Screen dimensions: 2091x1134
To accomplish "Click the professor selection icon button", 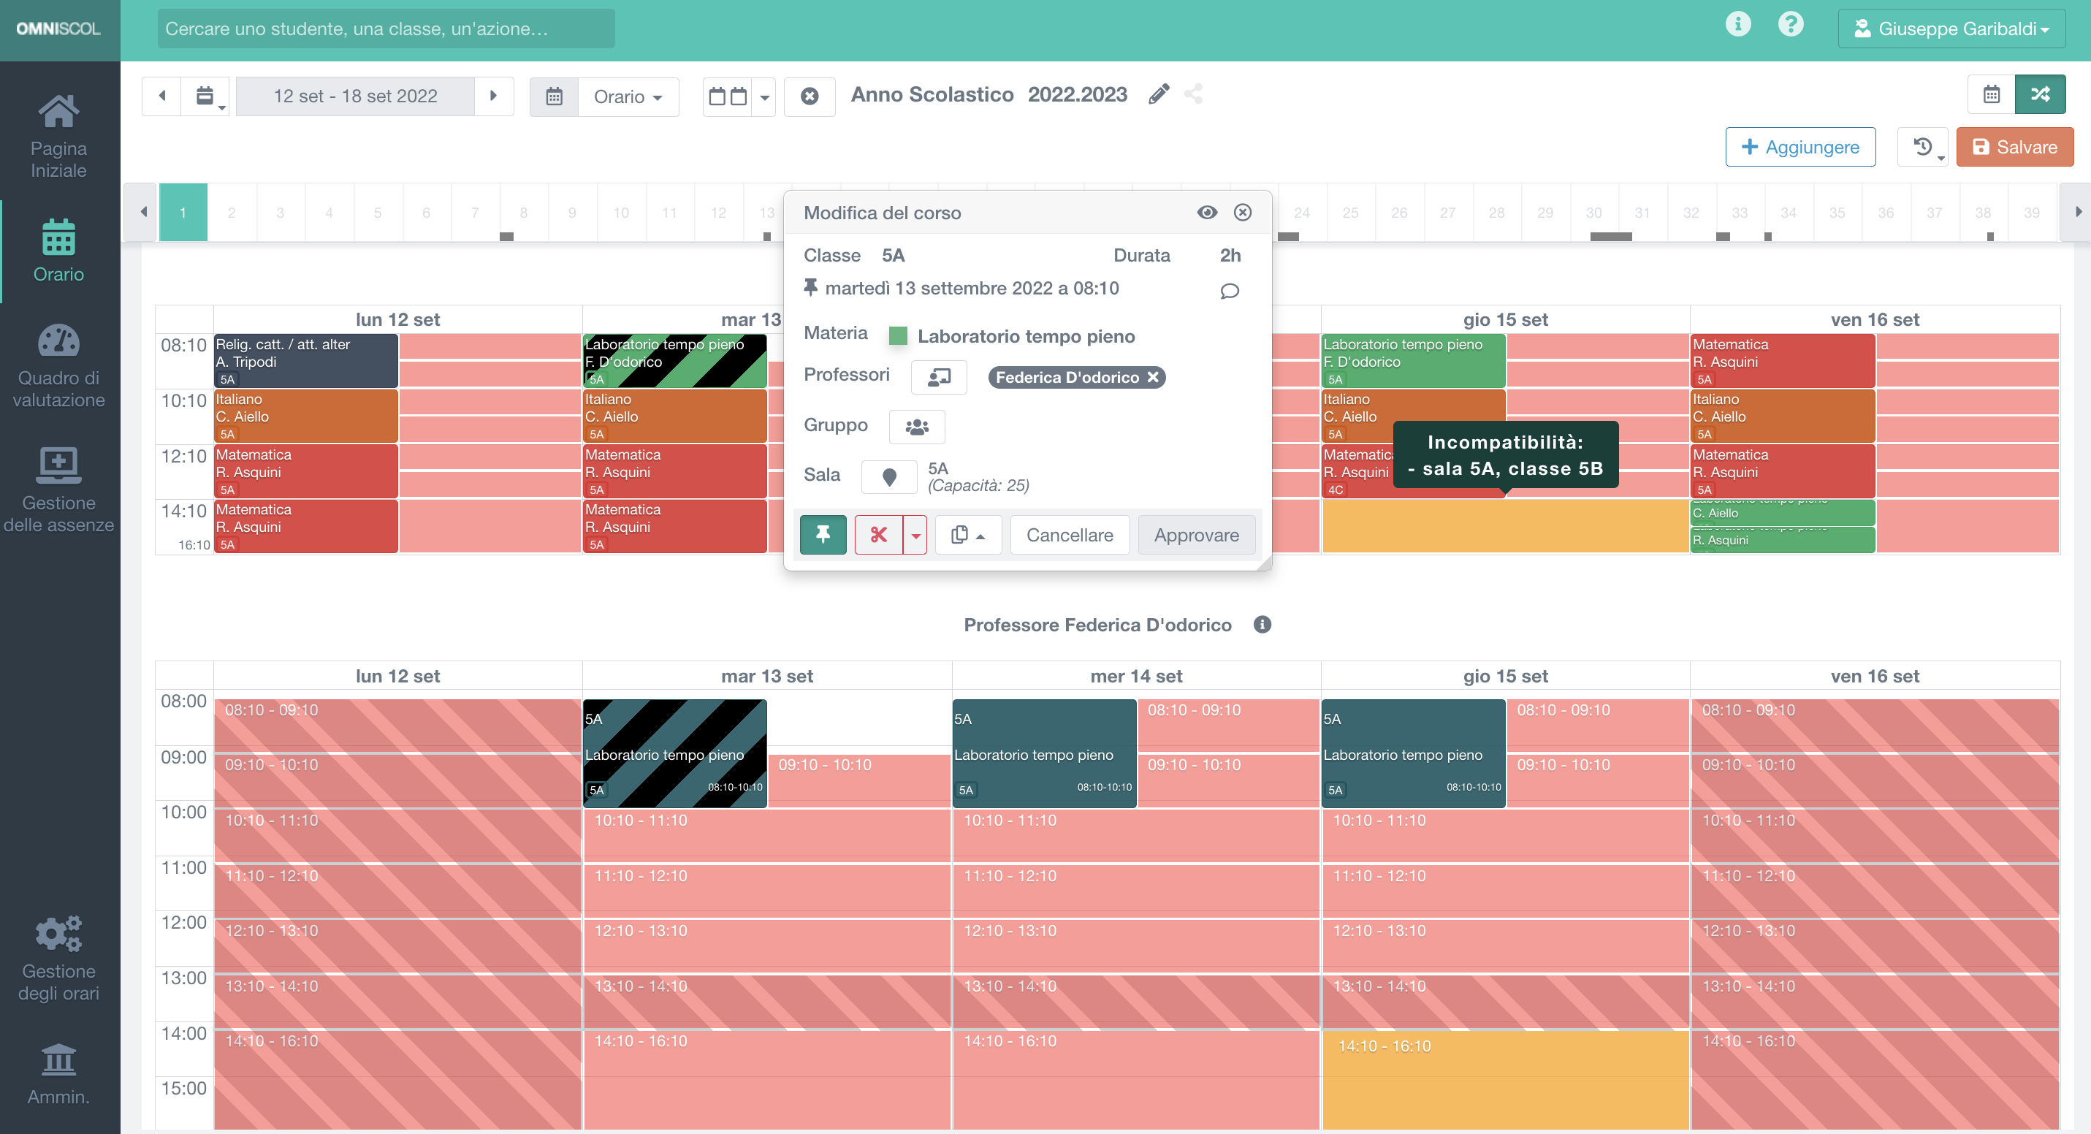I will pos(938,378).
